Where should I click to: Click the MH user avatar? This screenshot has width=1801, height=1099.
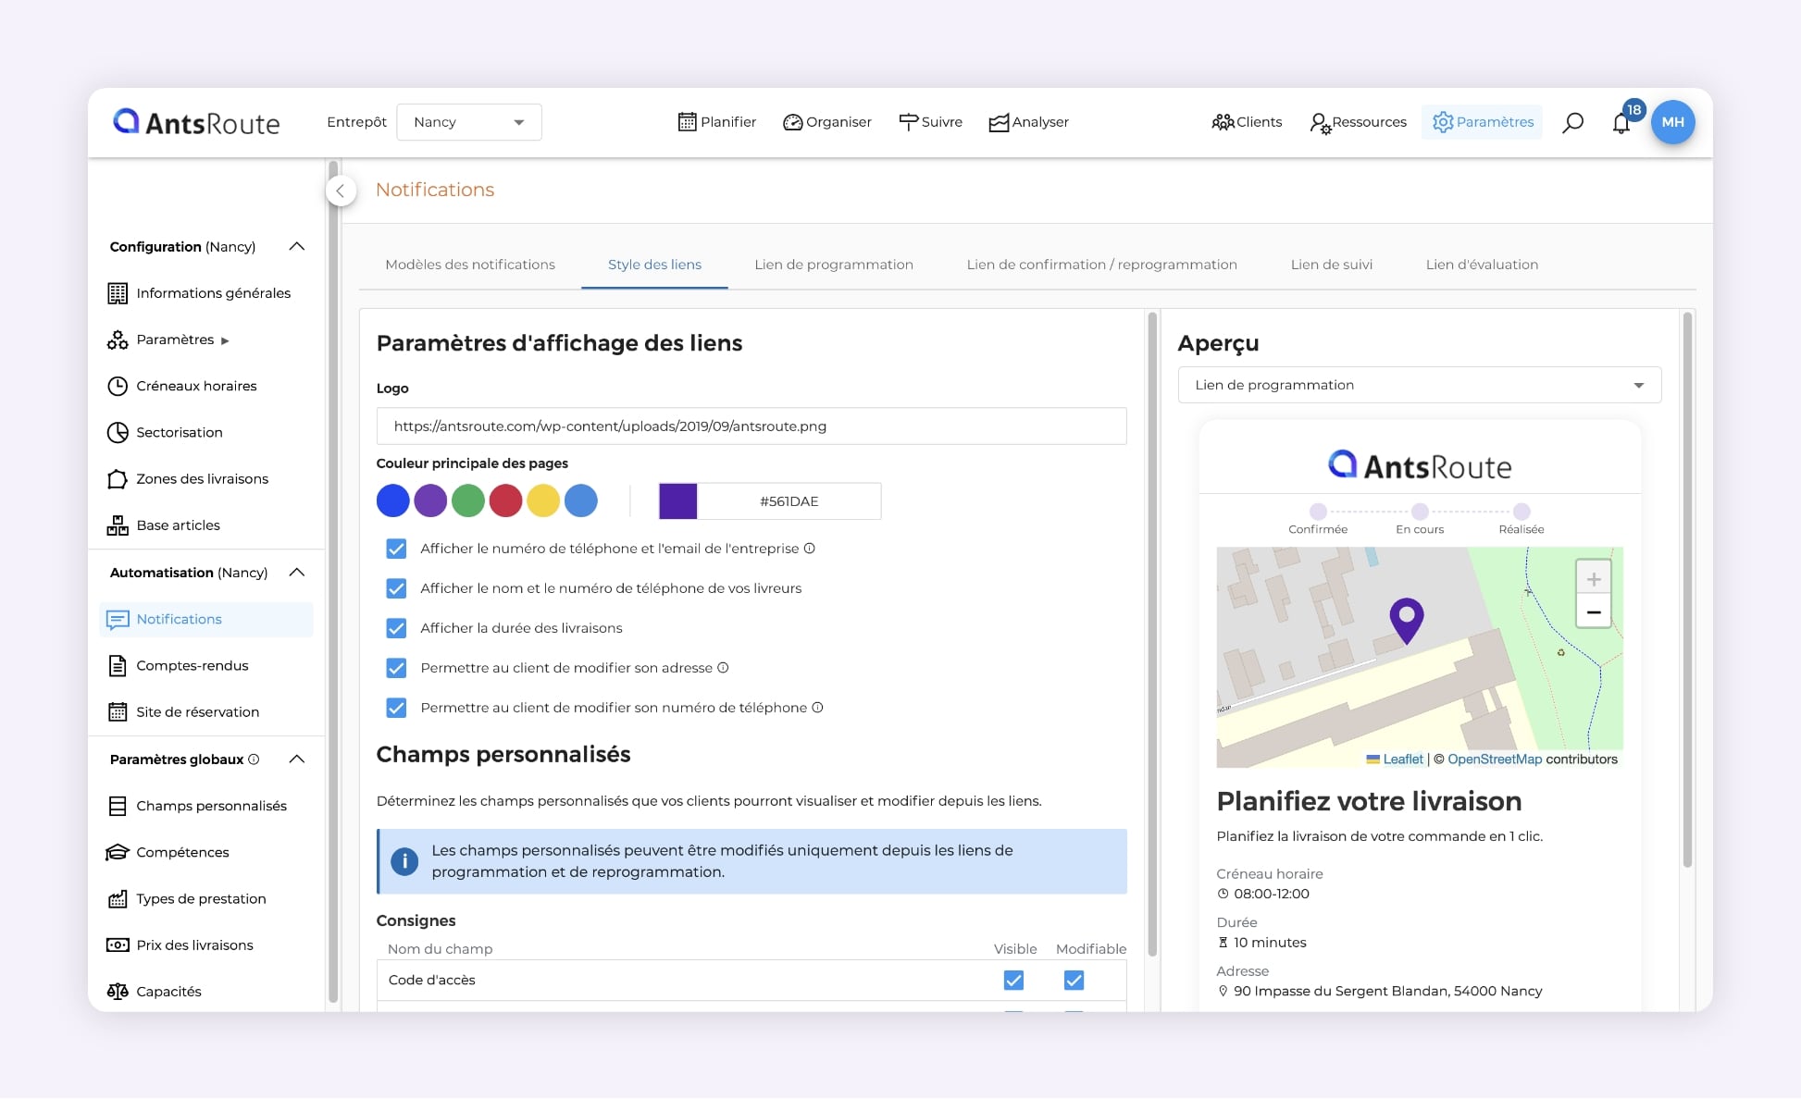pyautogui.click(x=1672, y=122)
